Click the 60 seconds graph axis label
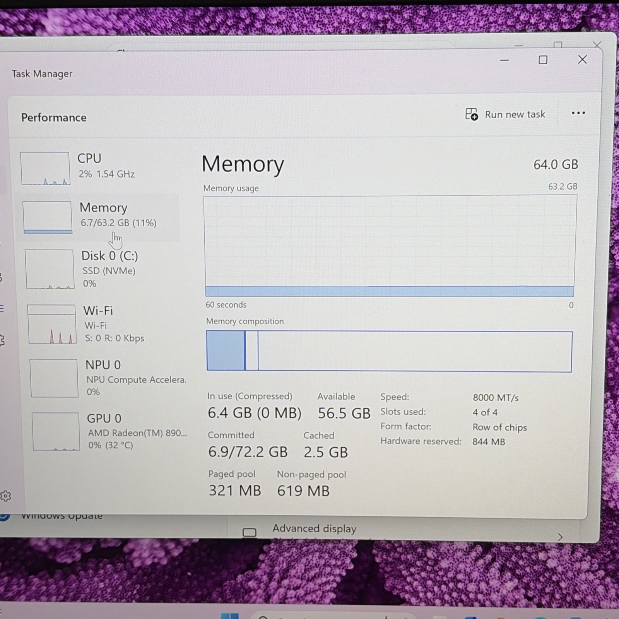 coord(226,305)
